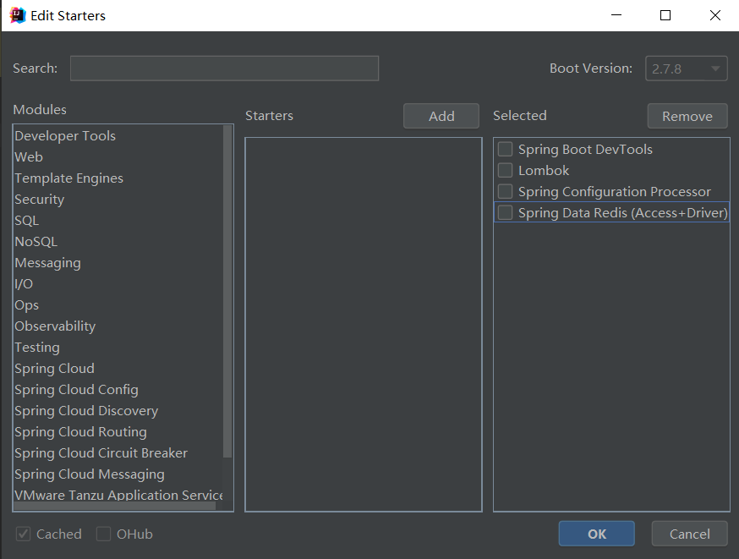
Task: Focus the Search input field
Action: click(x=224, y=69)
